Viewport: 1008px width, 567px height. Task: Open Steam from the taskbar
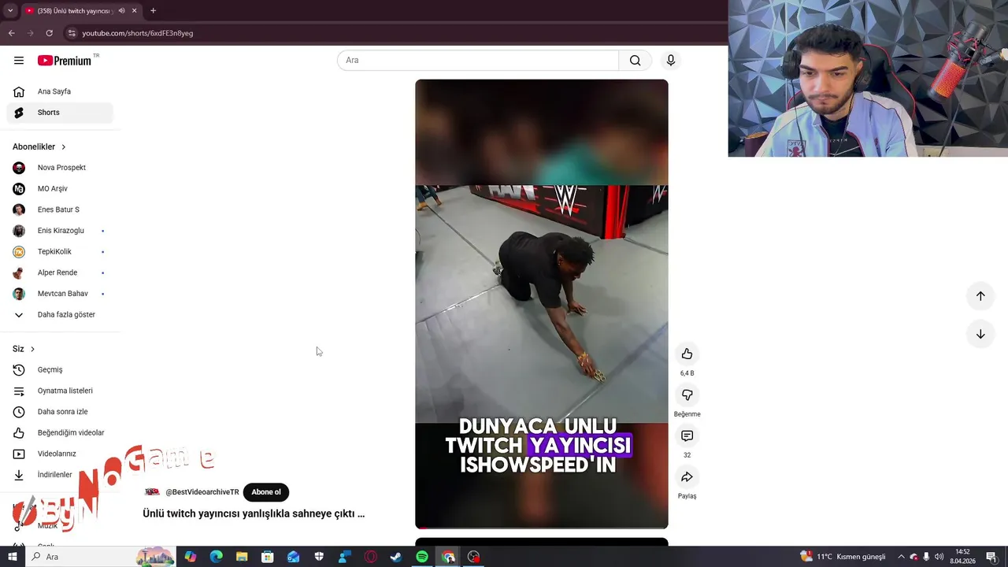(396, 557)
